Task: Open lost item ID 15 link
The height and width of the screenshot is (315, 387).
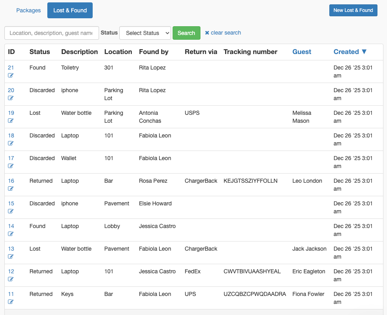Action: 11,204
